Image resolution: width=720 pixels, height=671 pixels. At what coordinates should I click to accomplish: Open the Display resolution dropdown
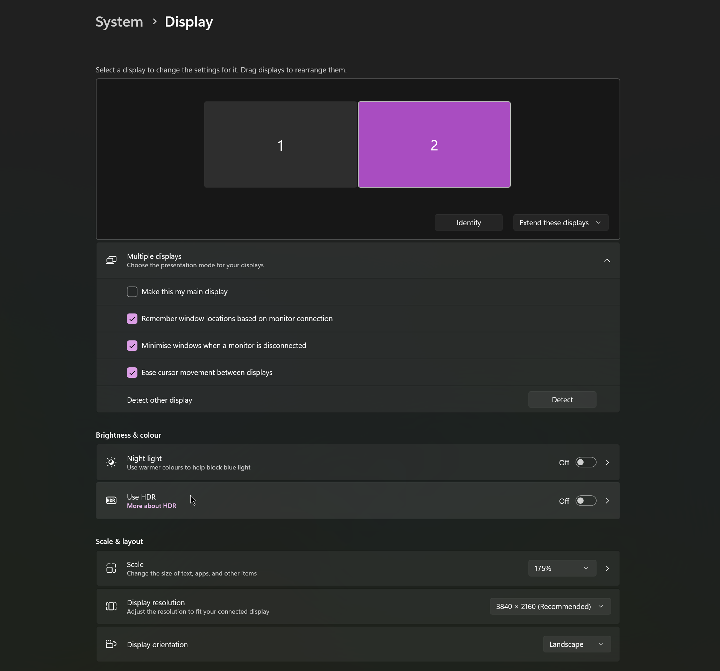click(550, 606)
